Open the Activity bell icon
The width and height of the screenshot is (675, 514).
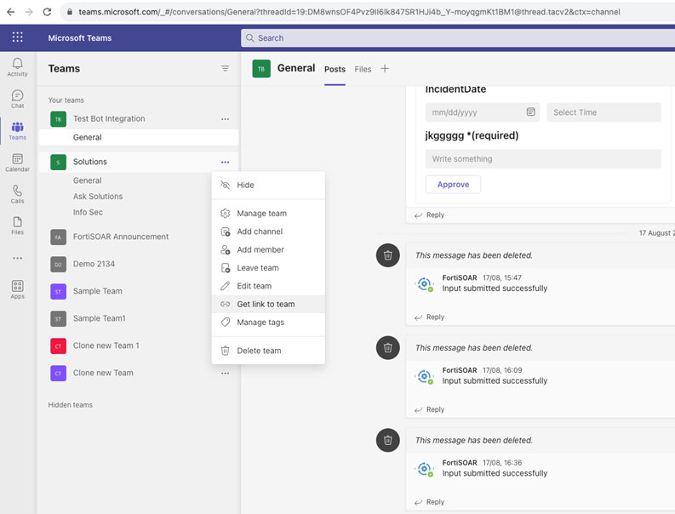[x=17, y=66]
